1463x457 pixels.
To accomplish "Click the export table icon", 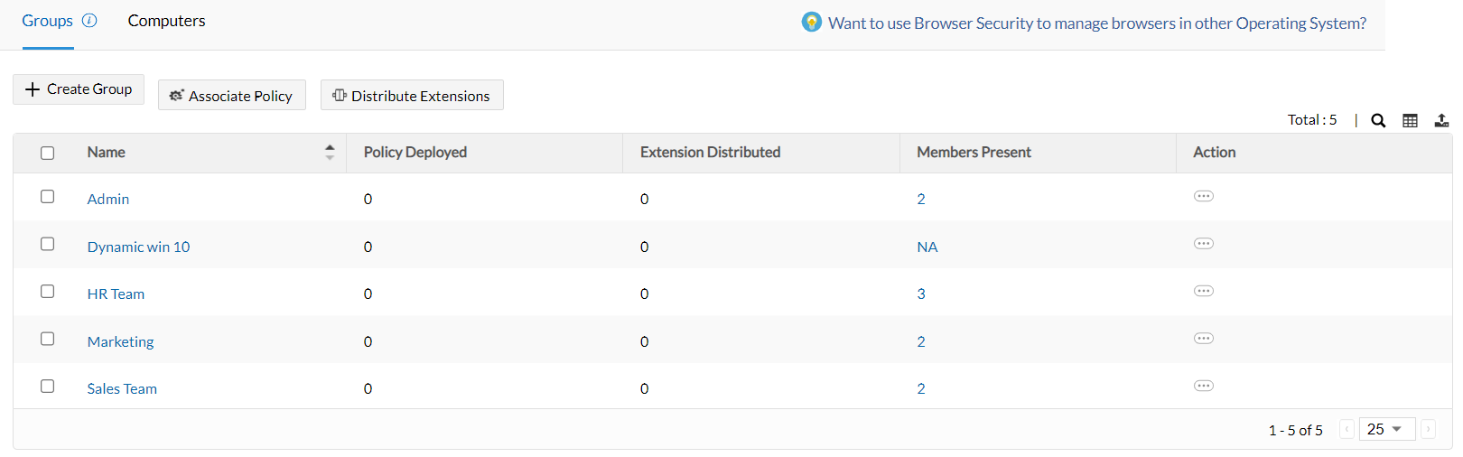I will tap(1442, 120).
